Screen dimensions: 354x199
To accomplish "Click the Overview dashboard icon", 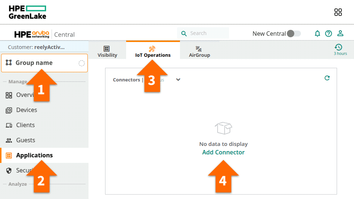I will pyautogui.click(x=9, y=95).
